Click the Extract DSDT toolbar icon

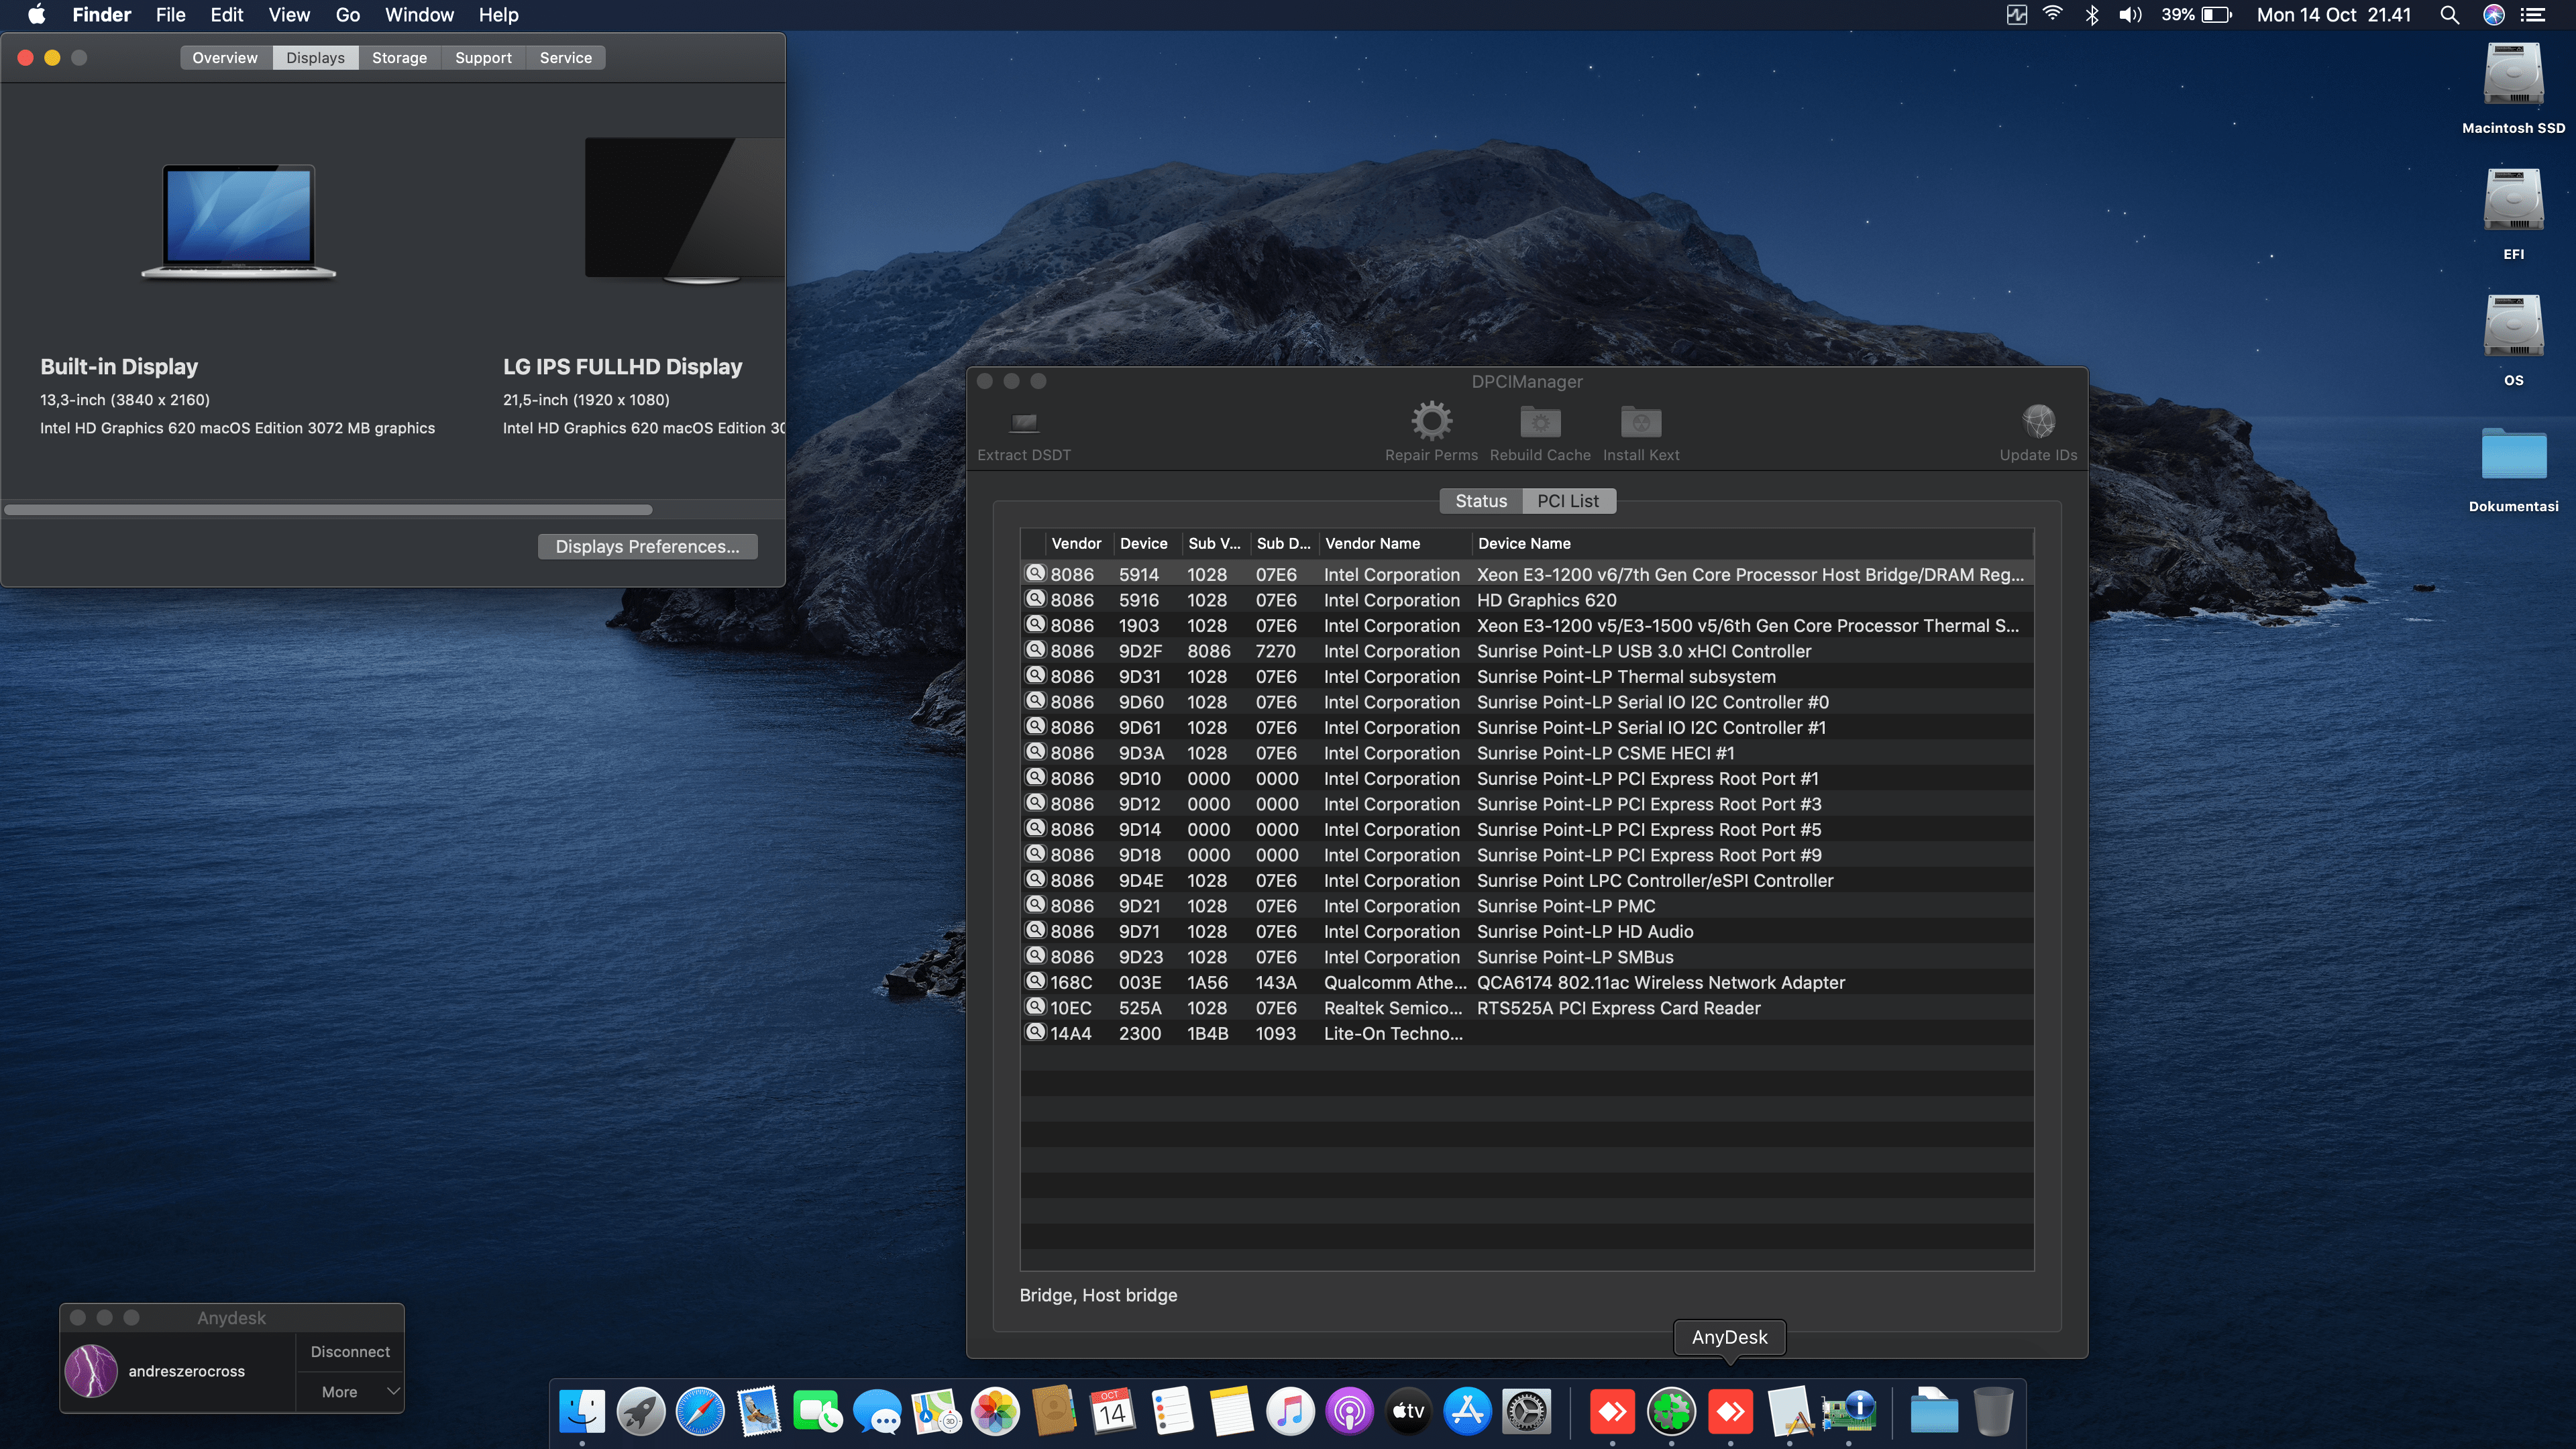[x=1023, y=423]
